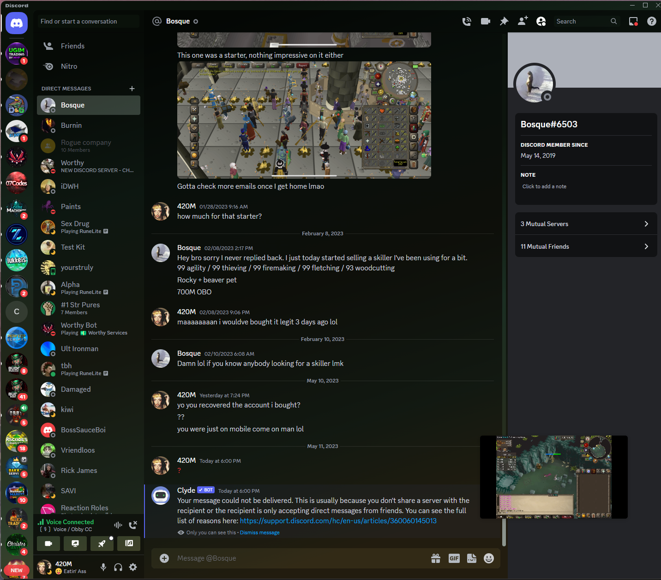Viewport: 661px width, 580px height.
Task: Select the Worthy Bot conversation
Action: pyautogui.click(x=89, y=329)
